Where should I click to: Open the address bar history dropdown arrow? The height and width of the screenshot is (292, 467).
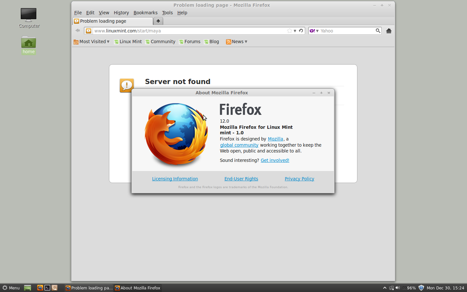295,31
